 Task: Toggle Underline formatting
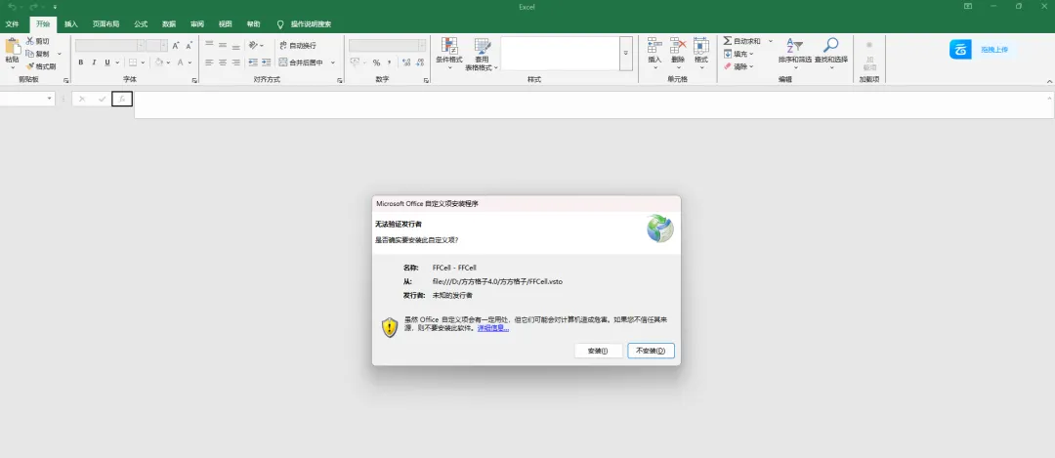107,62
